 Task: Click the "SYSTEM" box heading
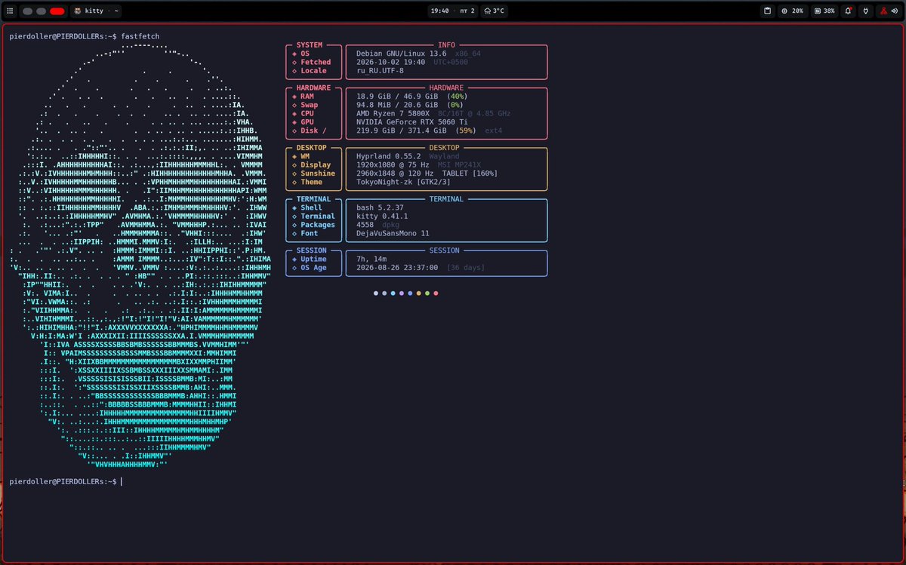(310, 45)
